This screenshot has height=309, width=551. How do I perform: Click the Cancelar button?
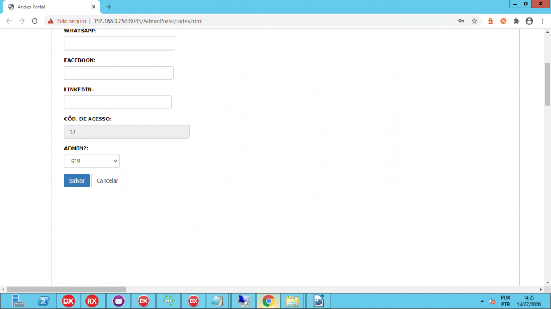[107, 181]
